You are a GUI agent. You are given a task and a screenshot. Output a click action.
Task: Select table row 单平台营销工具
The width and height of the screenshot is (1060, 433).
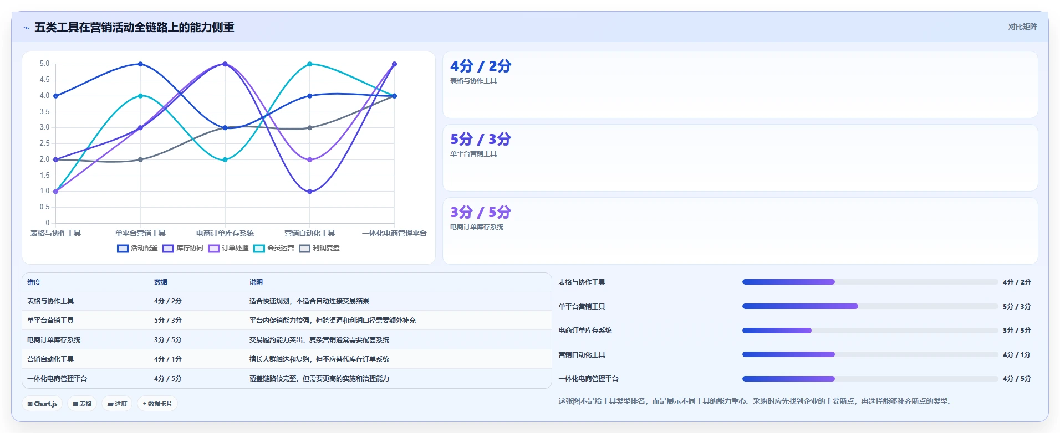coord(287,320)
